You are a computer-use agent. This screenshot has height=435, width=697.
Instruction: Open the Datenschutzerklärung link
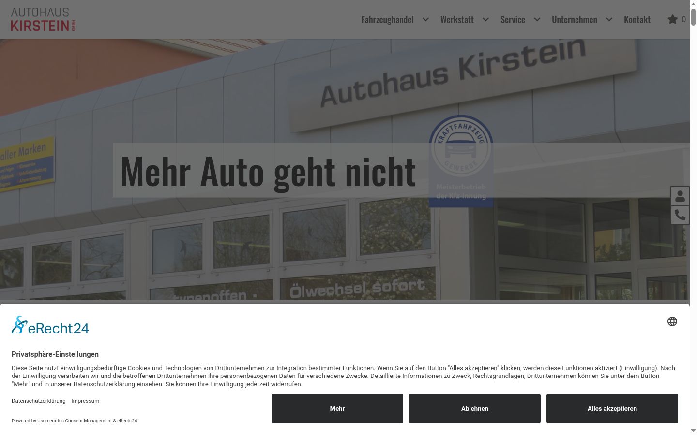point(39,401)
